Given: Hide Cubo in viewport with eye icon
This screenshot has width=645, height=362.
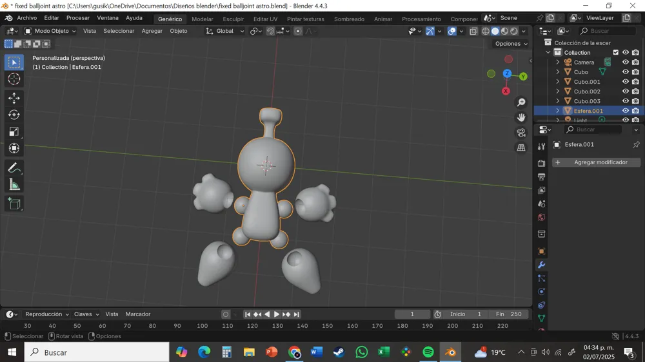Looking at the screenshot, I should click(x=625, y=72).
